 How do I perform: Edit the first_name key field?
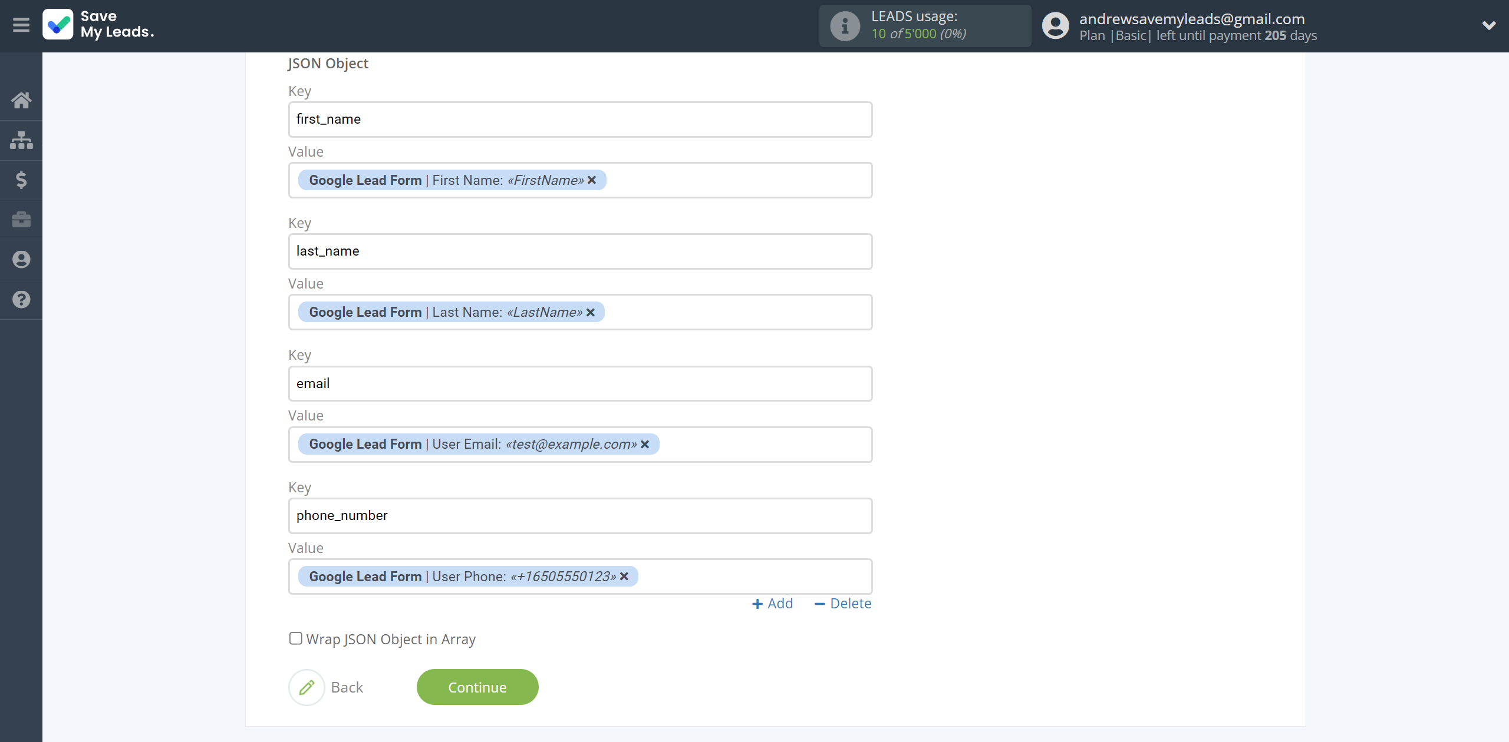click(580, 120)
